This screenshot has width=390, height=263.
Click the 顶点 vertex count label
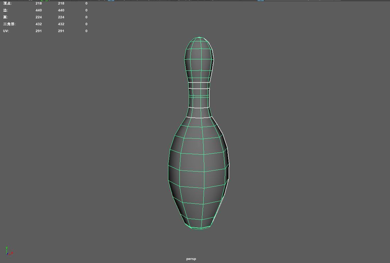tap(7, 3)
